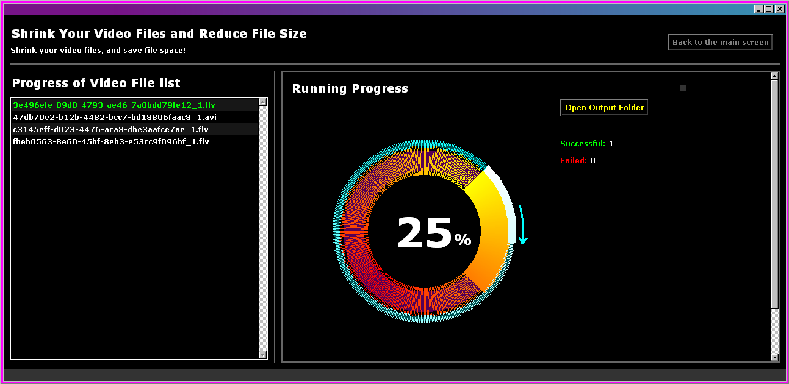
Task: Click the Failed count label
Action: (x=578, y=161)
